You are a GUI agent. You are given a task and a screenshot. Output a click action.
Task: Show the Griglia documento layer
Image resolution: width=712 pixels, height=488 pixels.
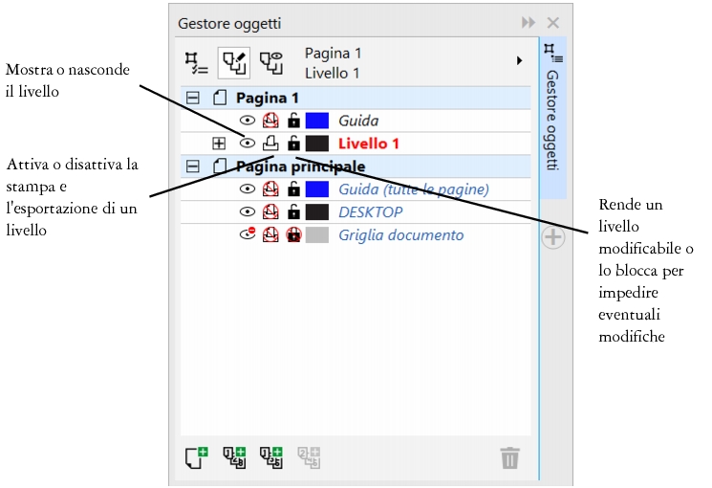pos(248,235)
